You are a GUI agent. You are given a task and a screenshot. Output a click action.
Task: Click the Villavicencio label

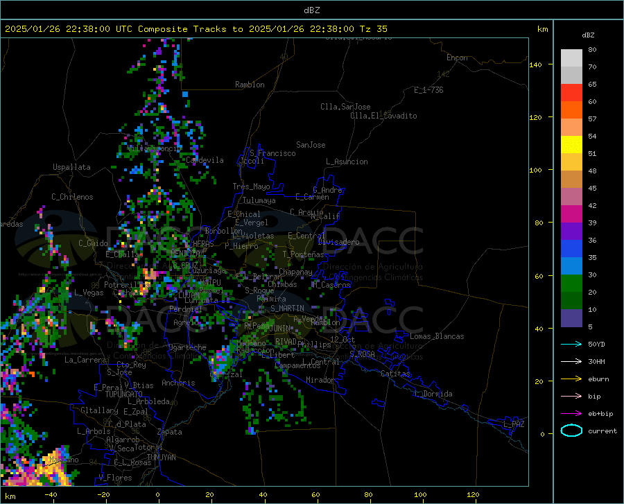155,148
